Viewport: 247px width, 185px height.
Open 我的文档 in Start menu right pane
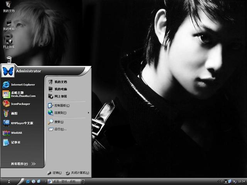[x=58, y=82]
